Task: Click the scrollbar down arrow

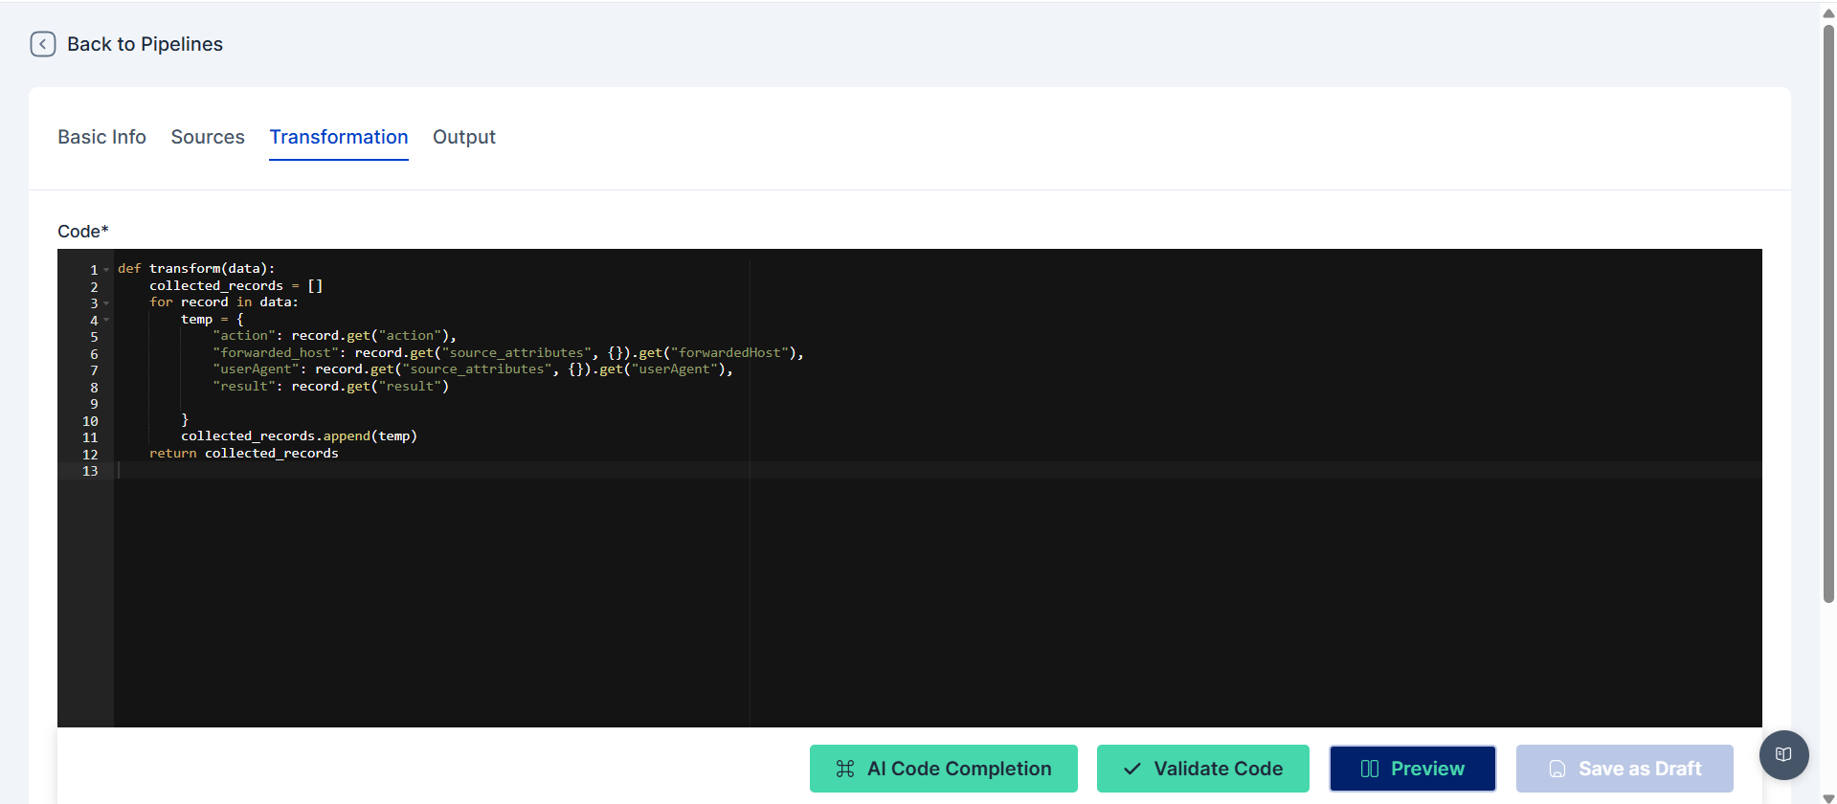Action: point(1828,797)
